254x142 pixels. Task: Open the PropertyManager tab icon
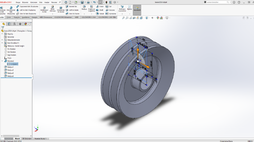(9, 24)
